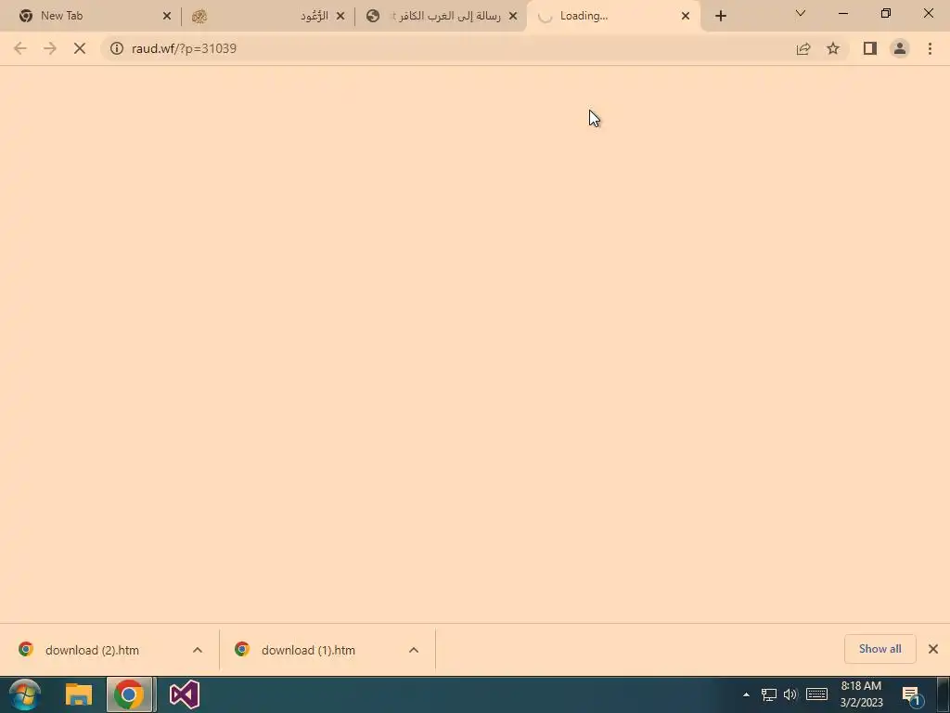Show hidden system tray icons

click(x=746, y=694)
